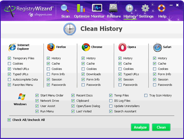Click the Clean History heading text
The height and width of the screenshot is (139, 184).
pyautogui.click(x=101, y=29)
